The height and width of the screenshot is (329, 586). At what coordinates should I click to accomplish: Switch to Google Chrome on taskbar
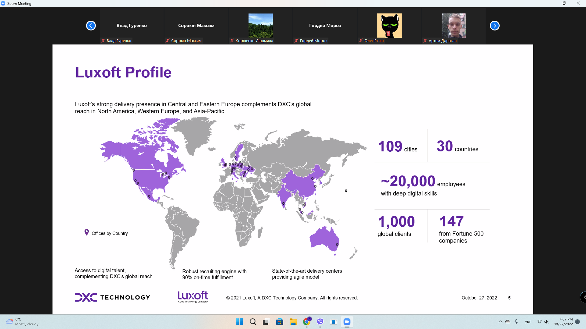(x=307, y=322)
